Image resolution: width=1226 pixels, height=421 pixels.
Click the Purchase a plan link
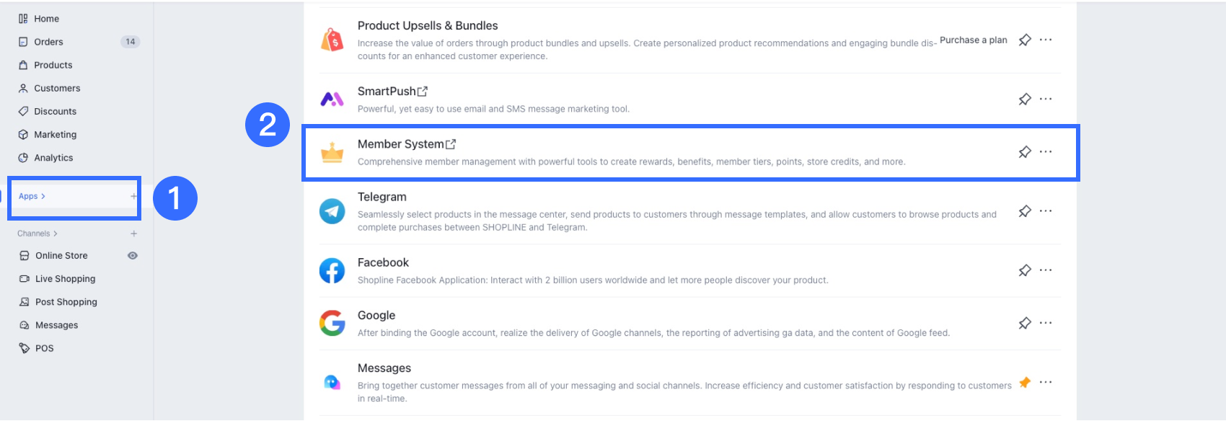973,40
